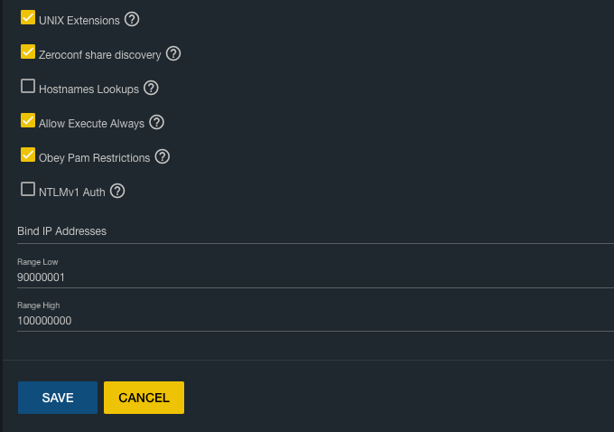614x432 pixels.
Task: Disable Zeroconf share discovery checkbox
Action: (28, 52)
